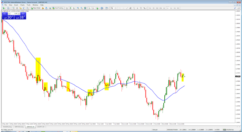The image size is (242, 132).
Task: Select the Fibonacci retracement tool
Action: (134, 8)
